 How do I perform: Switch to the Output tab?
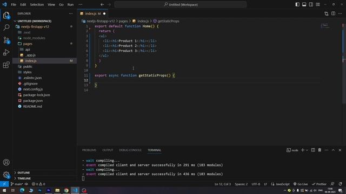[108, 150]
